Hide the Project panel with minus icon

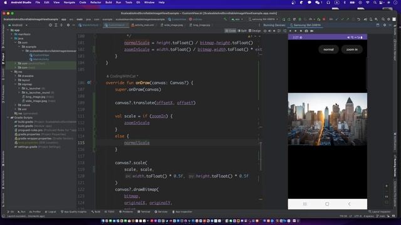(74, 25)
